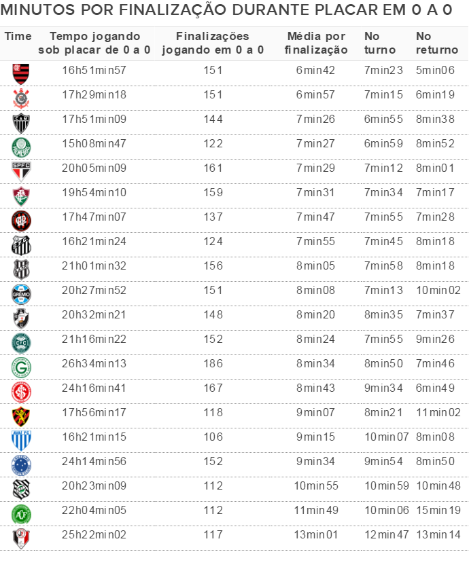Click 'Finalizações jogando em 0 a 0' header
Viewport: 469px width, 569px height.
[x=212, y=43]
